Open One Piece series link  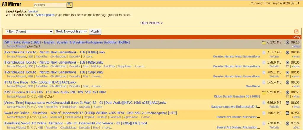coord(253,86)
